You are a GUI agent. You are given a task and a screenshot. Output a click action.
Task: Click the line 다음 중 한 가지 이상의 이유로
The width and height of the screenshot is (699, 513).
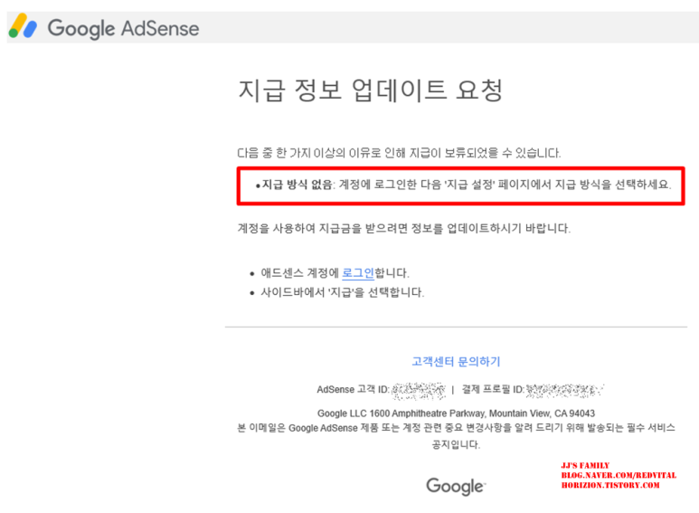(399, 153)
